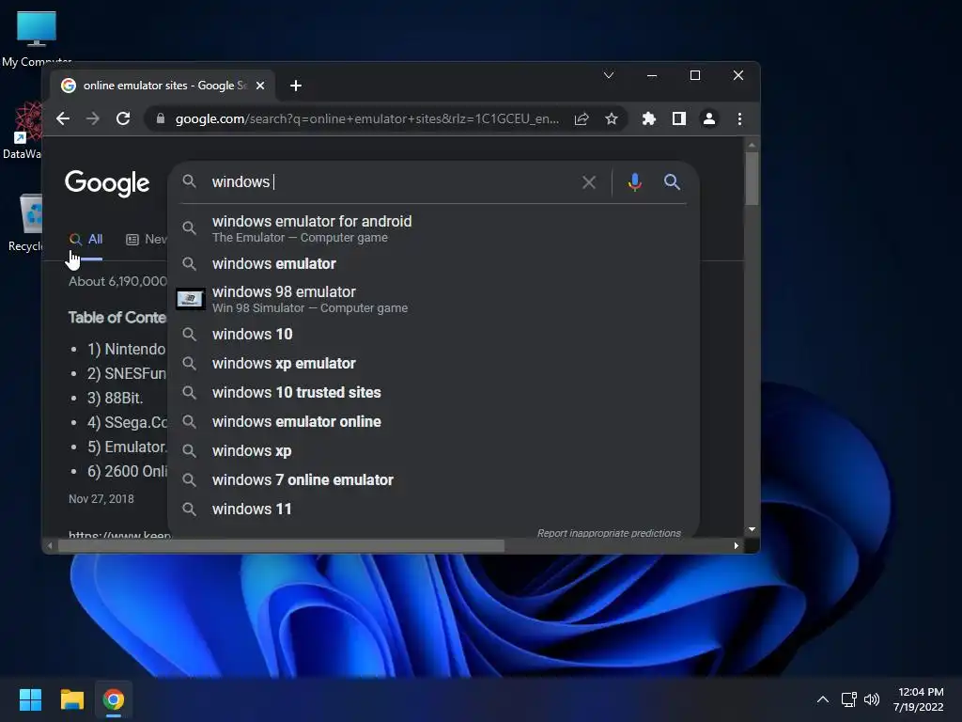Pick the windows 98 emulator suggestion
The height and width of the screenshot is (722, 962).
click(433, 299)
